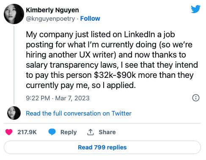Open the 9:22 PM Mar 7, 2023 timestamp
Viewport: 206px width, 160px height.
[x=58, y=98]
